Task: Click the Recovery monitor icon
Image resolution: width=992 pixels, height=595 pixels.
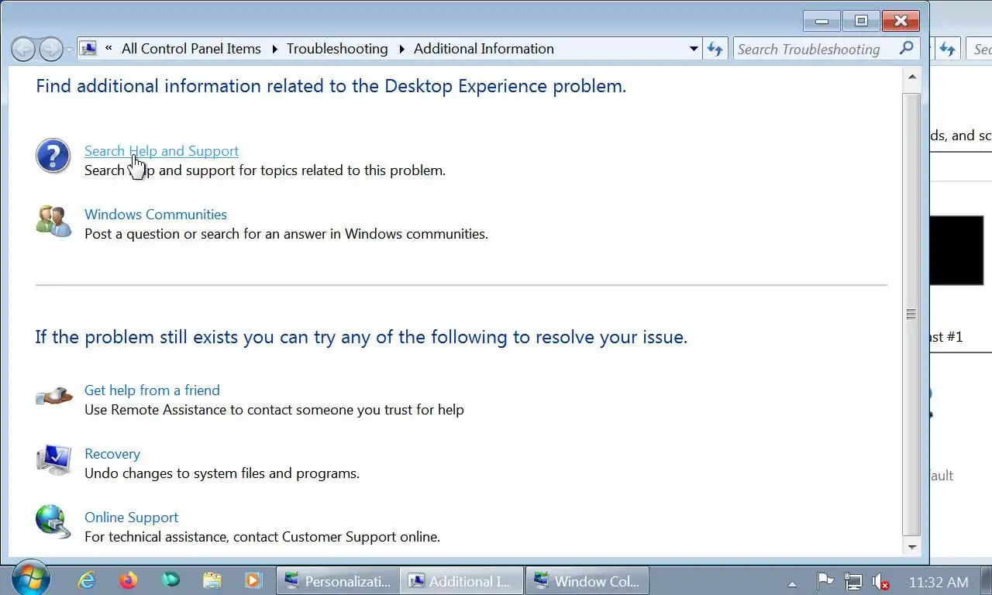Action: [53, 459]
